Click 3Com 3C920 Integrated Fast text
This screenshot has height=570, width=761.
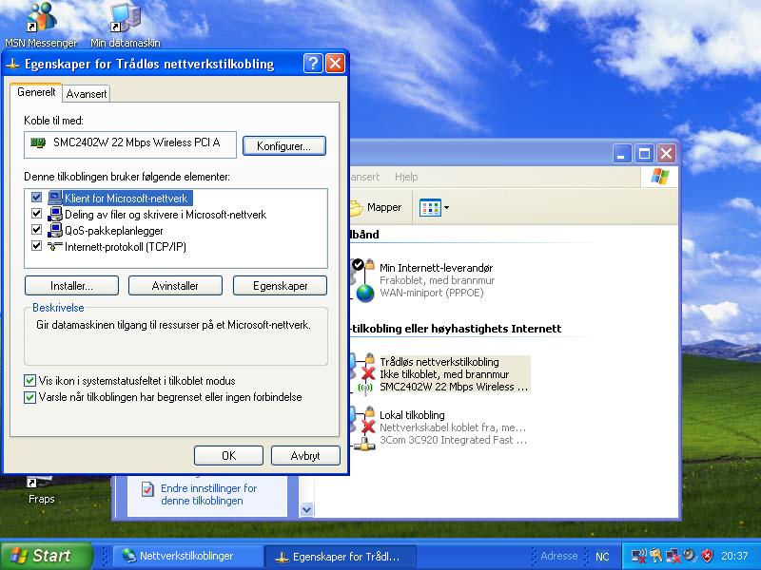453,440
